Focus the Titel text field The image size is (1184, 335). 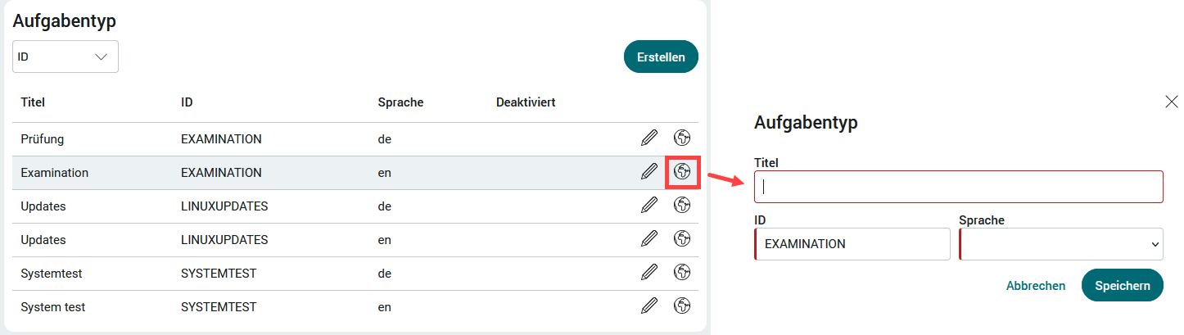point(959,187)
